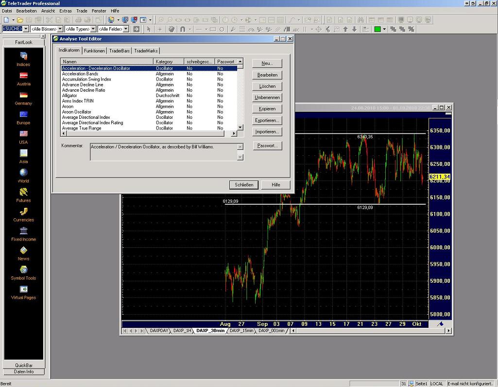Click the Bearbeiten button in the editor

pos(267,75)
